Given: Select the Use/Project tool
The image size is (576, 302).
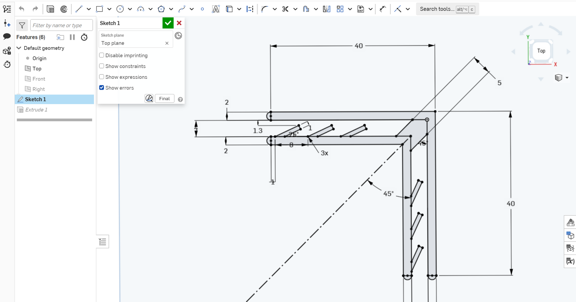Looking at the screenshot, I should click(x=229, y=9).
